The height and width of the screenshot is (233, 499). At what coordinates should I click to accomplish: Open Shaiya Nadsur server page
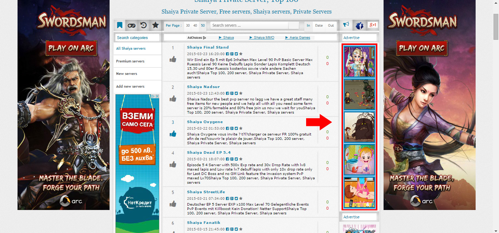click(203, 87)
